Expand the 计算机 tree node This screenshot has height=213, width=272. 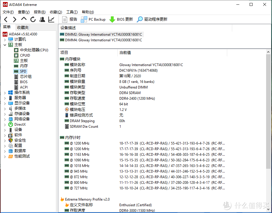[x=5, y=40]
